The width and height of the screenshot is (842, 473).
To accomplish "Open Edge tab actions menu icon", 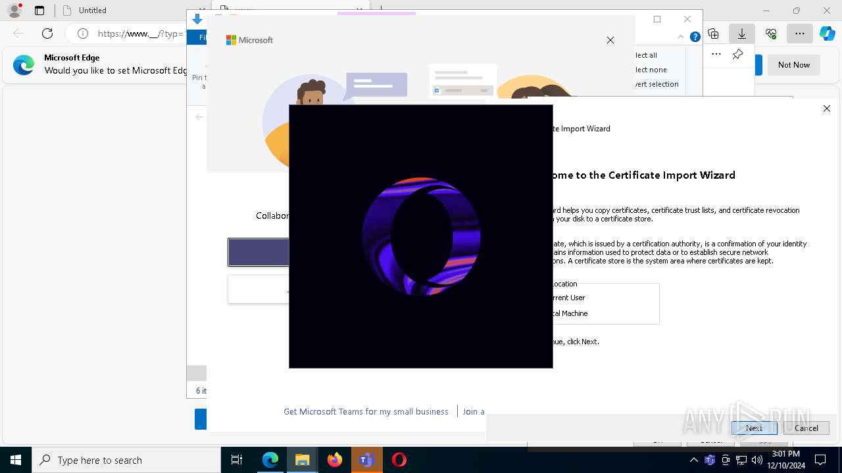I will click(x=39, y=11).
